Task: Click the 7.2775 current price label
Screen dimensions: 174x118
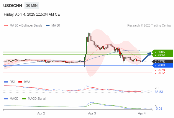Action: [162, 62]
